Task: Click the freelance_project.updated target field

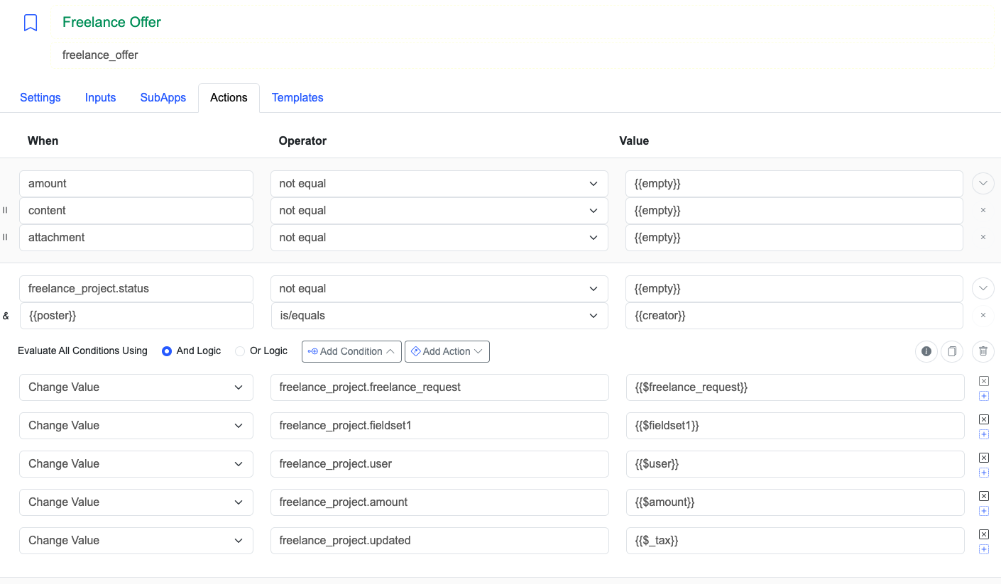Action: coord(439,541)
